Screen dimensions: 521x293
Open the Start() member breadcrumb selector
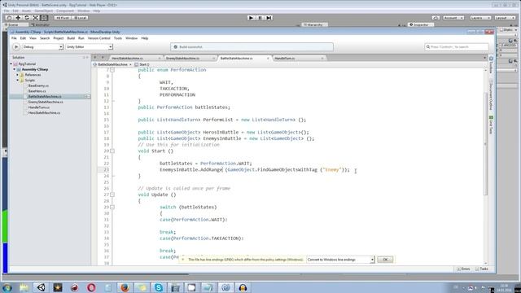tap(142, 64)
